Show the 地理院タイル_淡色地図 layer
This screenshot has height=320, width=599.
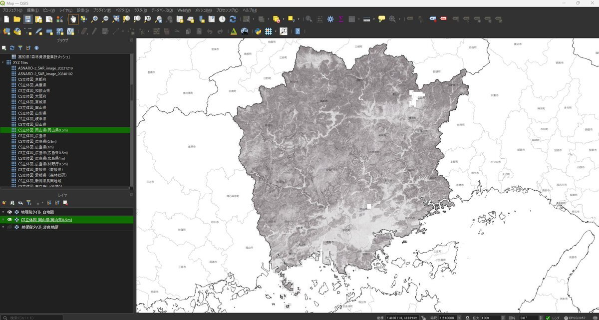click(9, 227)
